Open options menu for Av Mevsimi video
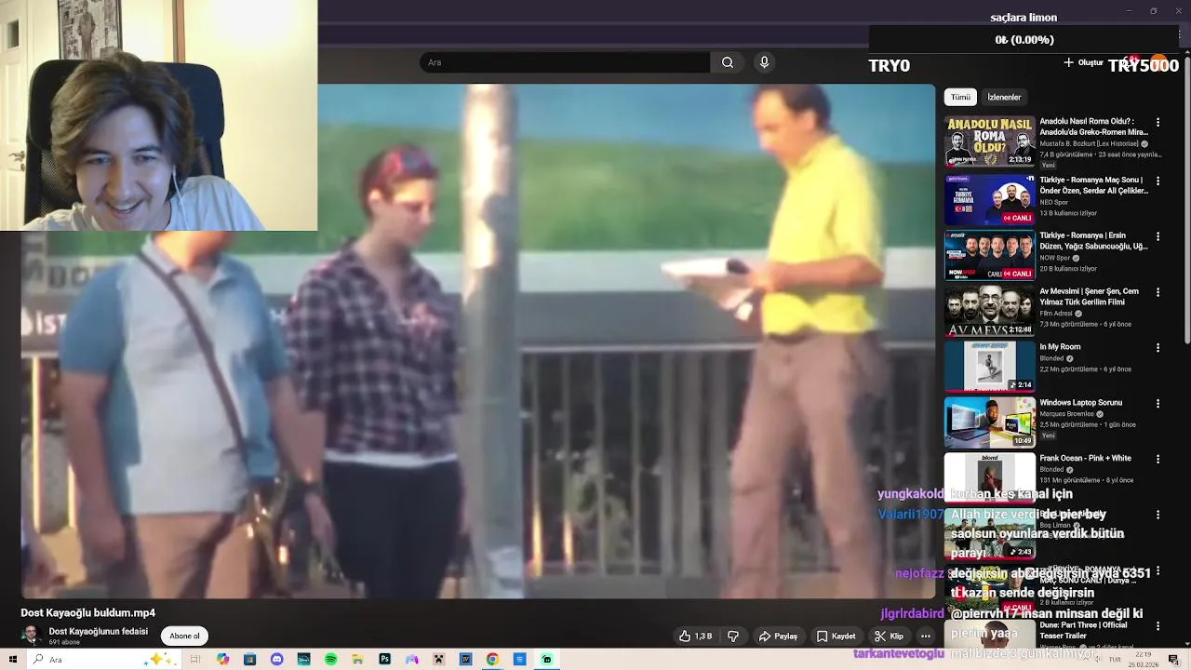 click(x=1158, y=292)
